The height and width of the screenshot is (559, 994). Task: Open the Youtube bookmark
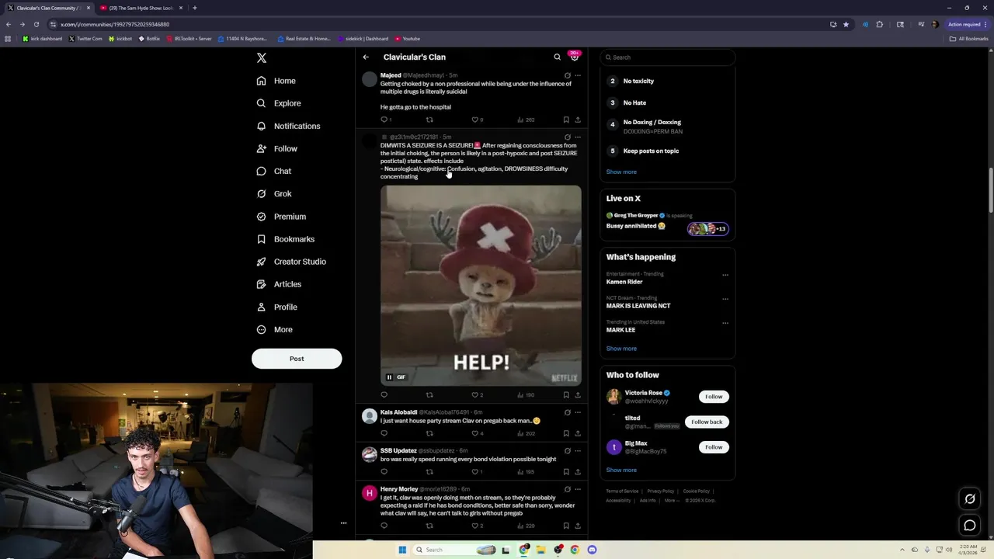click(x=408, y=39)
